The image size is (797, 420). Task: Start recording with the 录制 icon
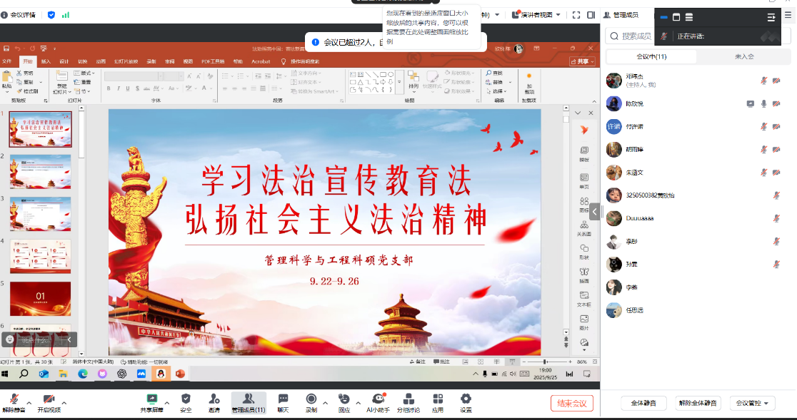pos(311,399)
